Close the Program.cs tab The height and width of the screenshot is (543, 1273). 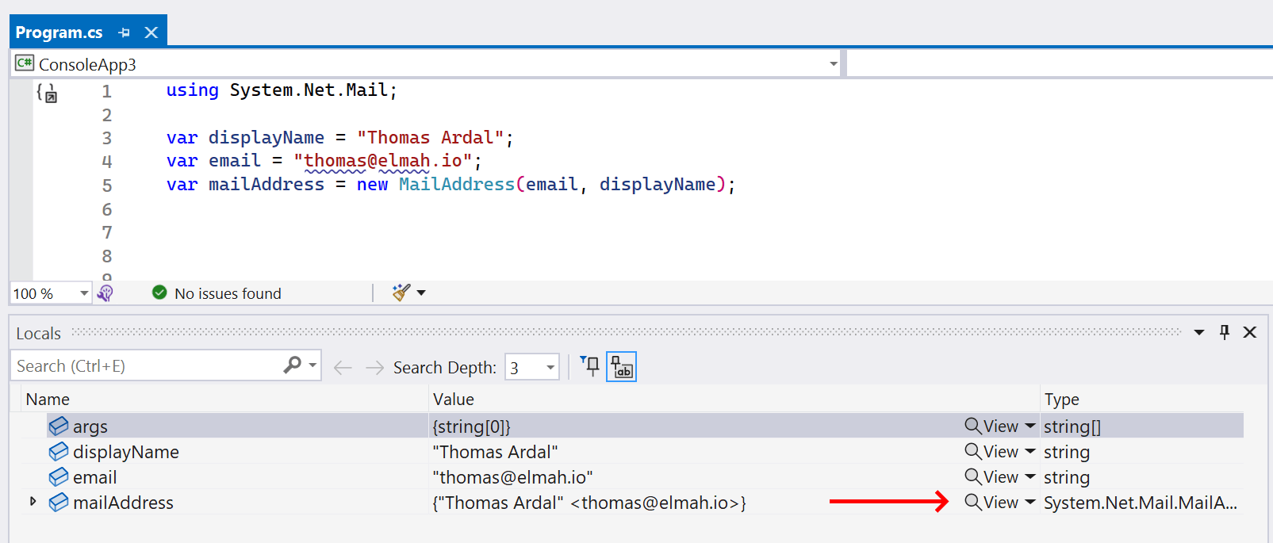click(151, 33)
